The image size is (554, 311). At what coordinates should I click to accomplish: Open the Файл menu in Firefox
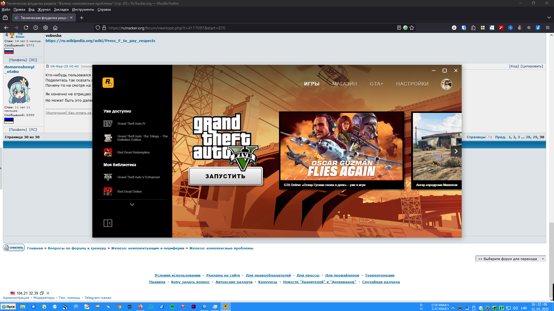point(6,10)
